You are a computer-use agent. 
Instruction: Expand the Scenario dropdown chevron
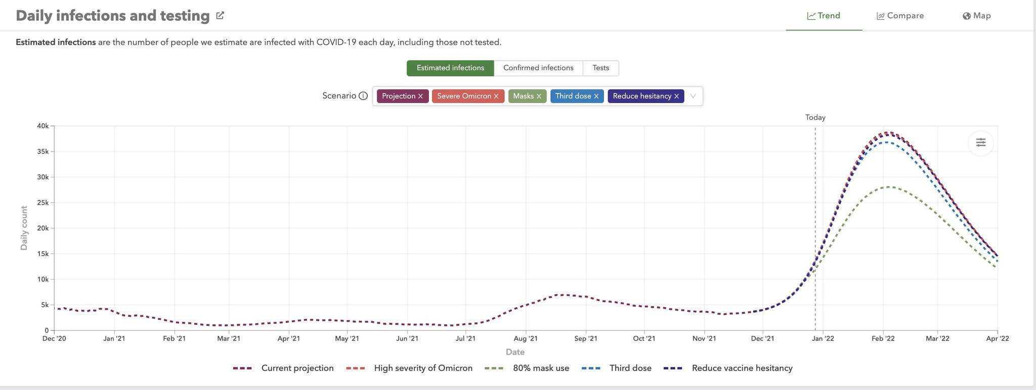[x=693, y=96]
